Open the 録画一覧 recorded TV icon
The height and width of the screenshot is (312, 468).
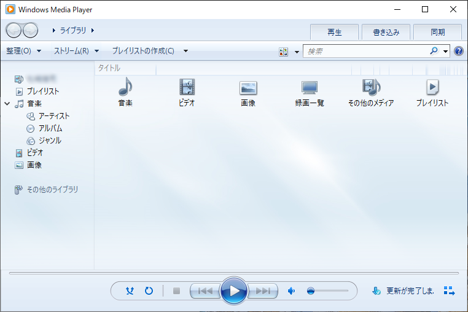(x=310, y=88)
